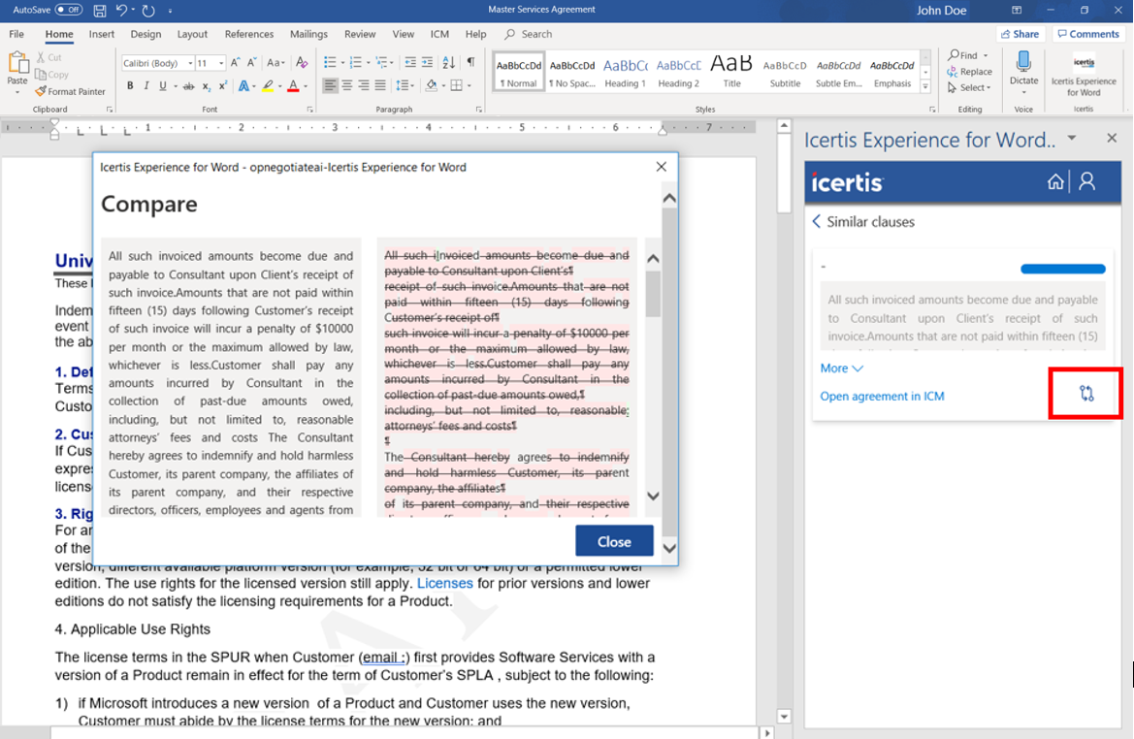1134x739 pixels.
Task: Open the Insert ribbon tab
Action: coord(102,34)
